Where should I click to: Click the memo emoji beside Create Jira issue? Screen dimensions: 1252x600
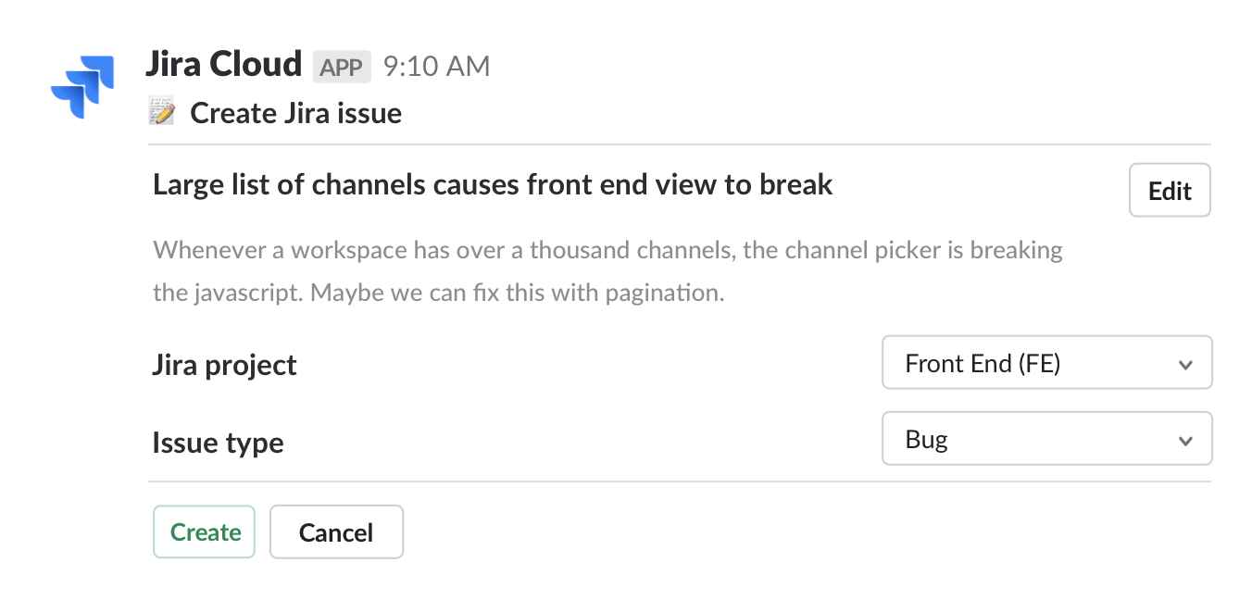pyautogui.click(x=162, y=111)
